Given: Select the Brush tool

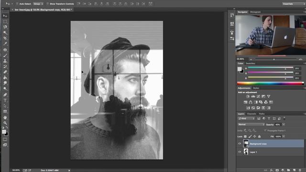Looking at the screenshot, I should point(5,55).
